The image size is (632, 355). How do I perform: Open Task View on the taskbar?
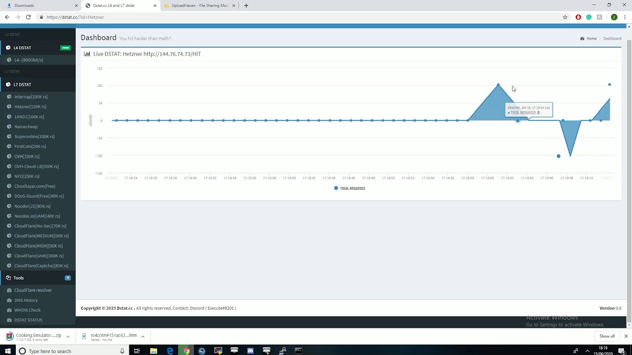137,351
